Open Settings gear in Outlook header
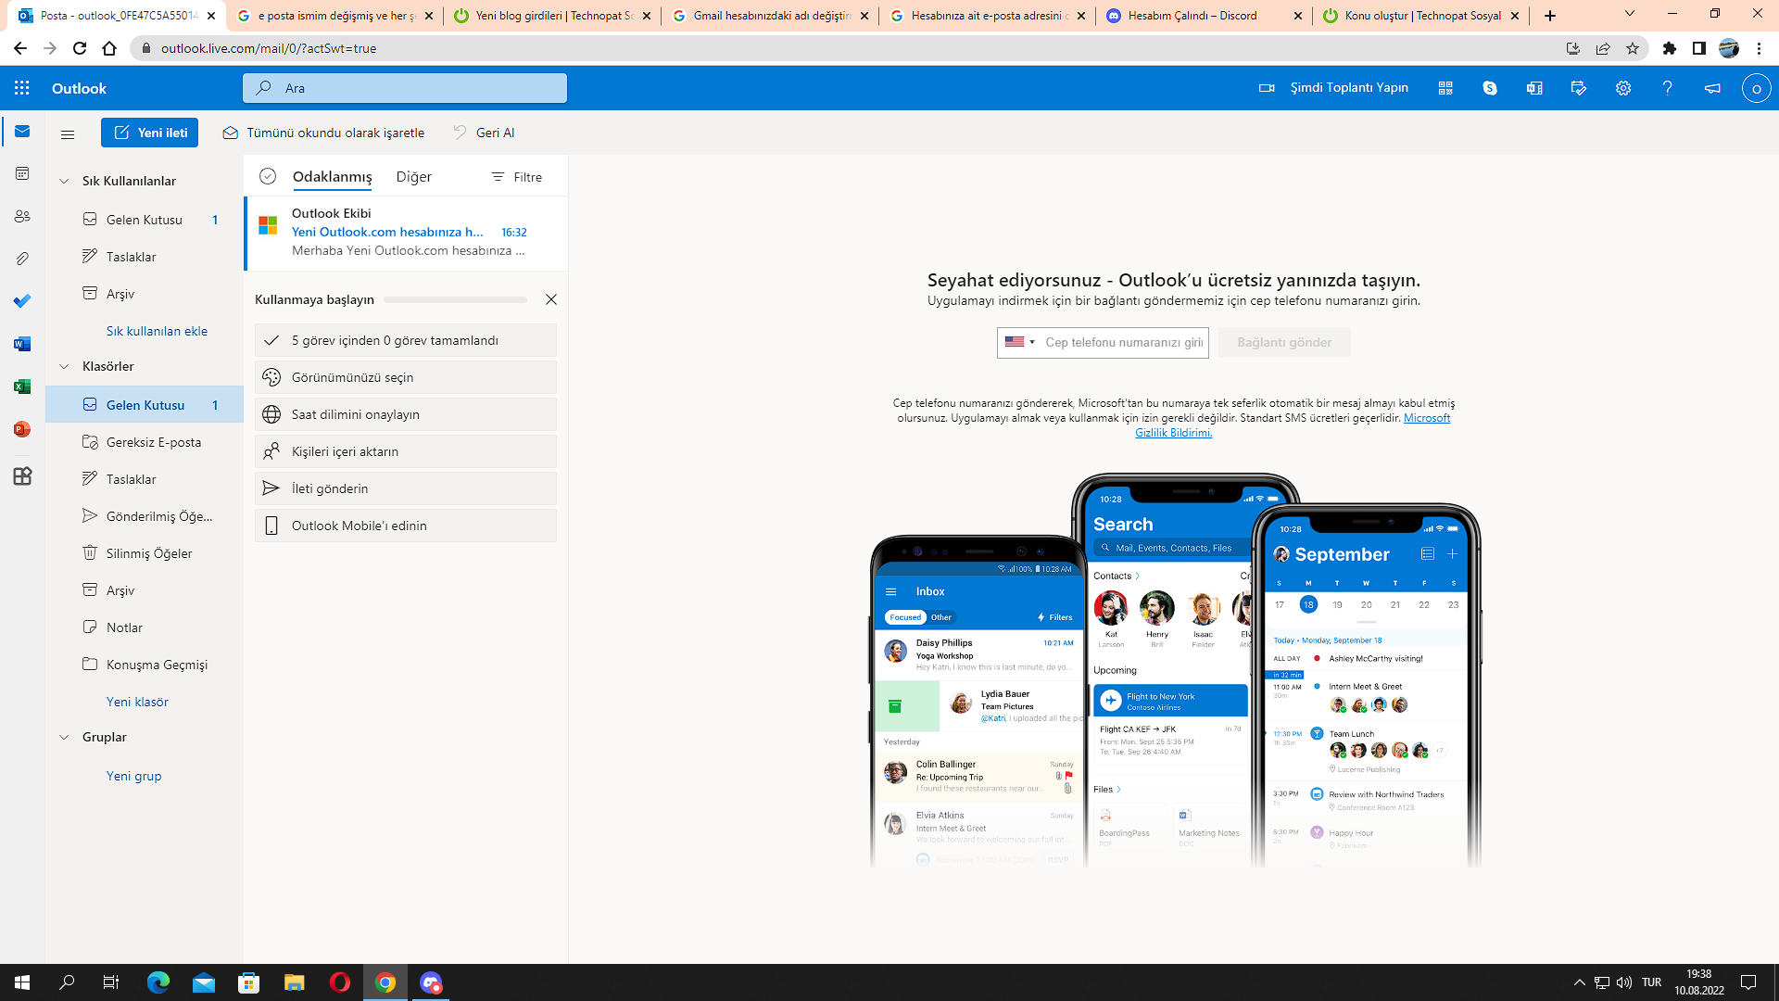Screen dimensions: 1779x1001 (1622, 88)
